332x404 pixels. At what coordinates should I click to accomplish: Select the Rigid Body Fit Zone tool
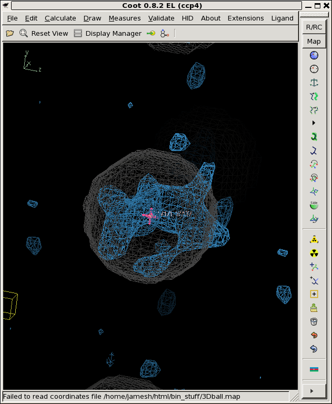click(x=314, y=96)
